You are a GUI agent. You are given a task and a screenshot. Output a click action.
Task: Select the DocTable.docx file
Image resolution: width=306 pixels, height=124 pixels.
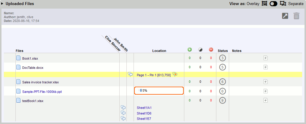pos(33,67)
